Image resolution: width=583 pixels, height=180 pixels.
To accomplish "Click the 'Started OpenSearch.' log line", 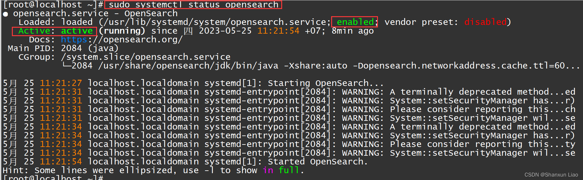I will coord(185,162).
